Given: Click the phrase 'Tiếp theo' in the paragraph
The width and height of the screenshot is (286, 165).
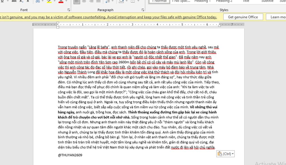Looking at the screenshot, I should pos(212,82).
